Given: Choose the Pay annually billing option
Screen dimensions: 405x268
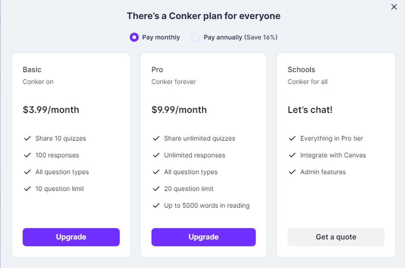Looking at the screenshot, I should pyautogui.click(x=195, y=37).
